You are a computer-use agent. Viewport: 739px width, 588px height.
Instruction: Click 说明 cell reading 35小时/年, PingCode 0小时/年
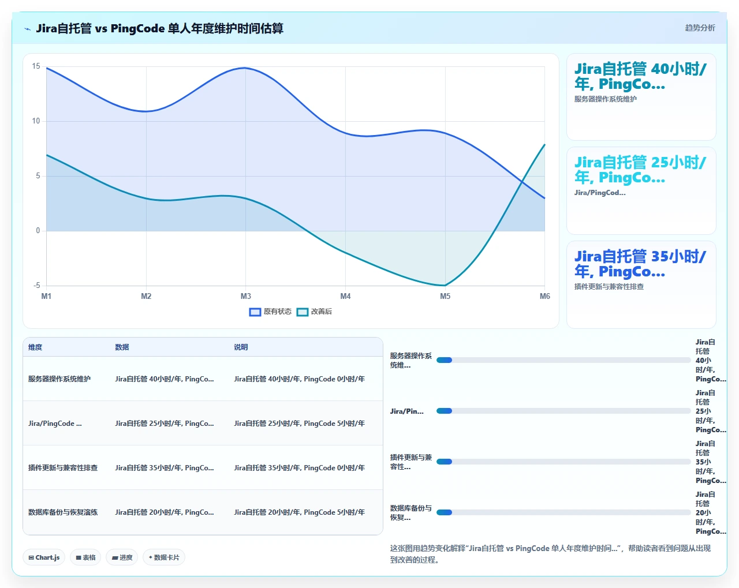point(299,468)
